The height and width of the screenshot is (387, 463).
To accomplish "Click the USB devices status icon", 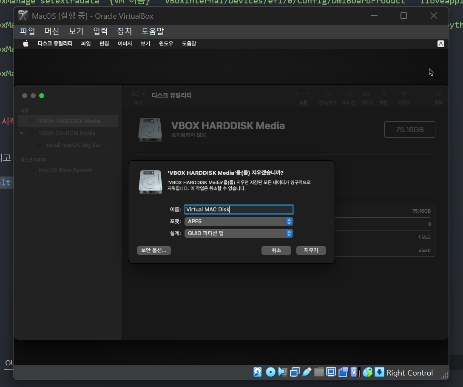I will click(307, 372).
